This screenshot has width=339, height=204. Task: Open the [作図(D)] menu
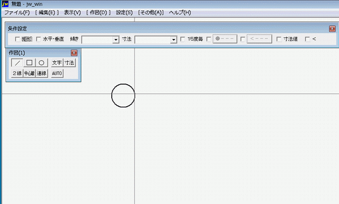pos(98,12)
